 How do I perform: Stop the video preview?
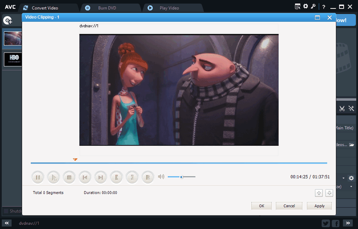(69, 177)
